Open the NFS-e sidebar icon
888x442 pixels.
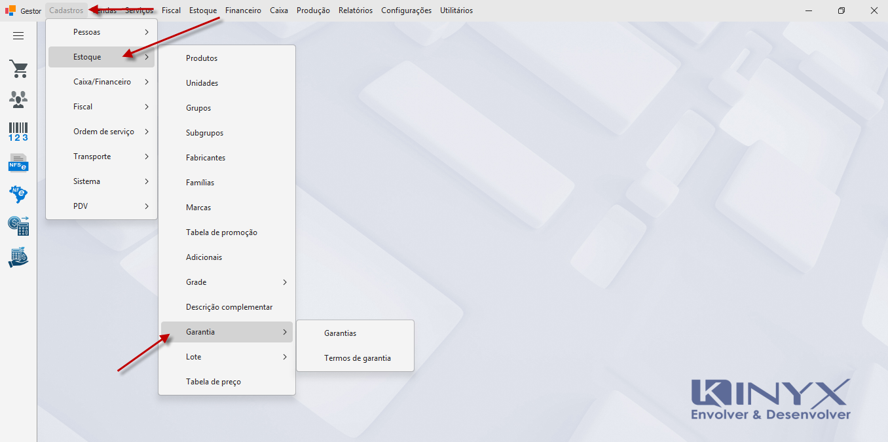pyautogui.click(x=18, y=162)
